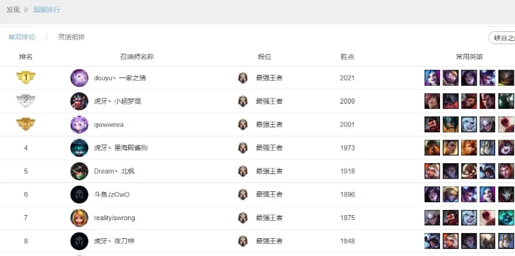Click Challenger emblem in the 斗鱼JzOwO row
Image resolution: width=515 pixels, height=256 pixels.
point(243,195)
